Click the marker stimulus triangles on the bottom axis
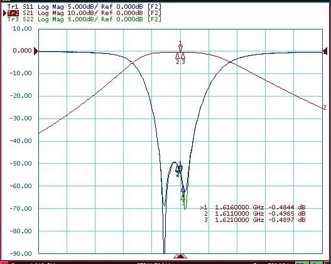 click(x=180, y=256)
